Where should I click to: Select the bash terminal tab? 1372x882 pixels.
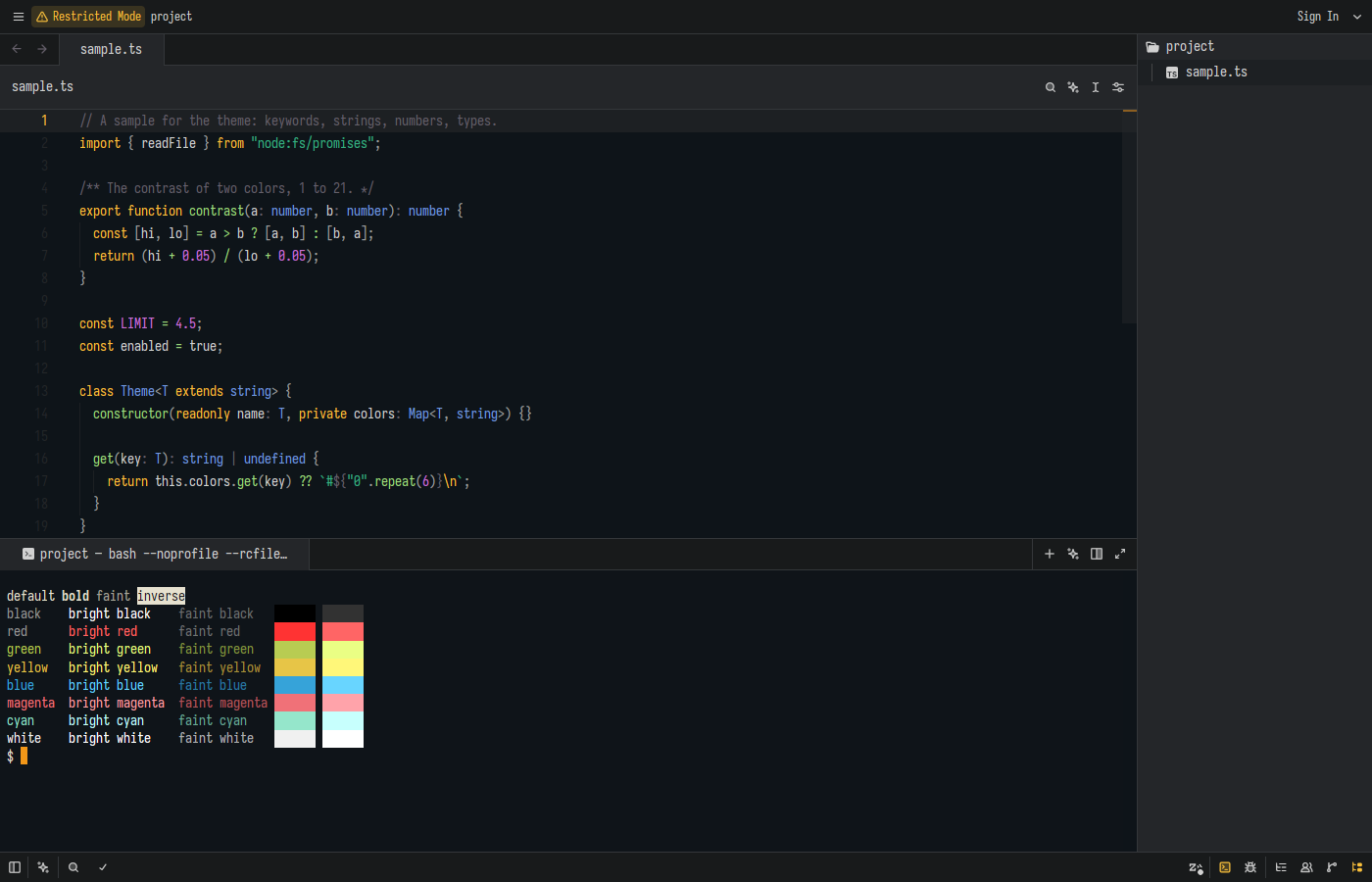(155, 554)
